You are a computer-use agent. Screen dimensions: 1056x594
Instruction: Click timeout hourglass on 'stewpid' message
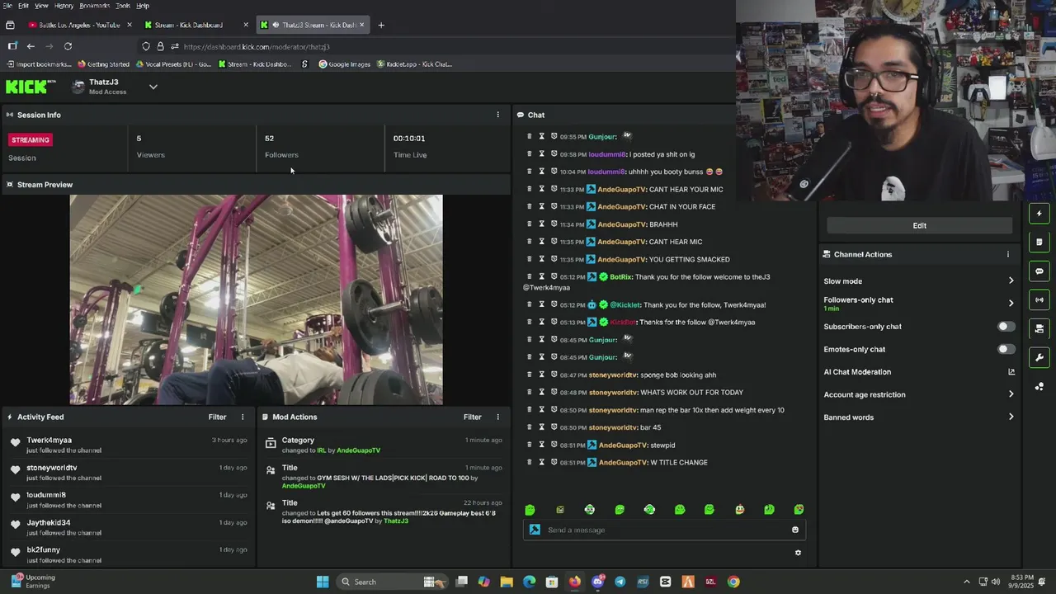[542, 445]
